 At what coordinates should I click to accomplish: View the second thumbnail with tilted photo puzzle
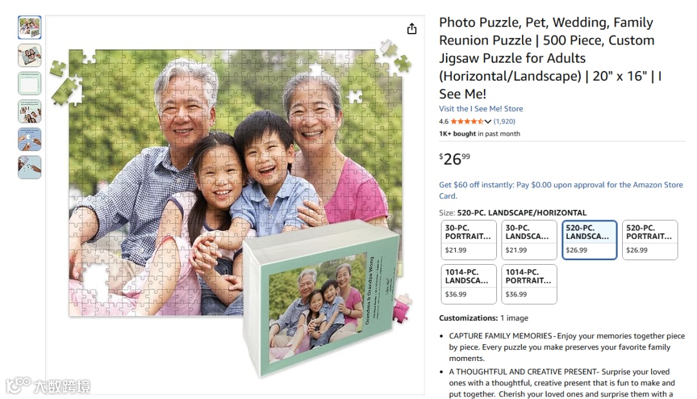click(x=30, y=55)
